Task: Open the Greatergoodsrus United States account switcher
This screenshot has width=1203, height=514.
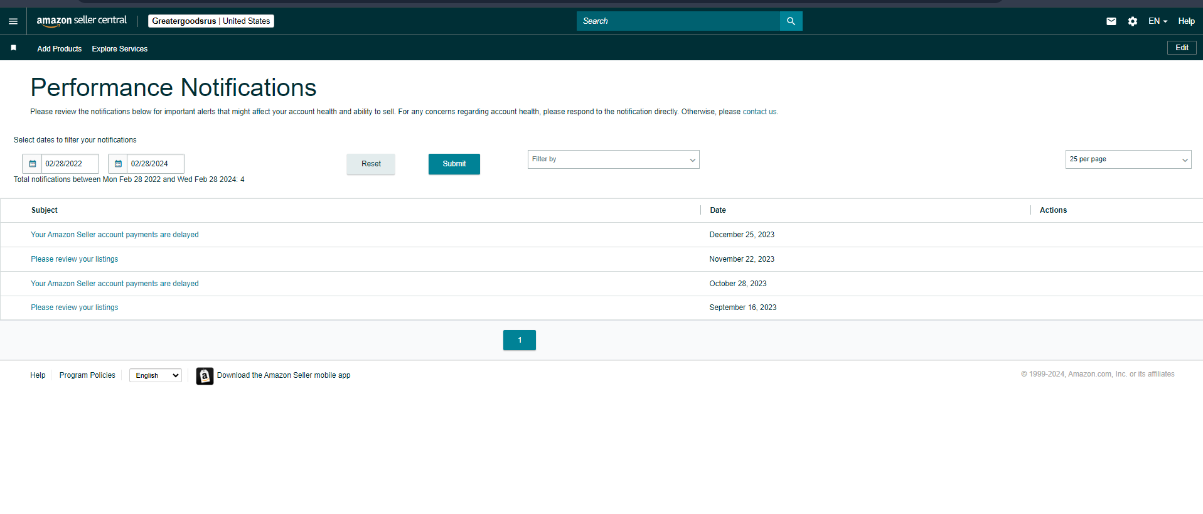Action: point(211,21)
